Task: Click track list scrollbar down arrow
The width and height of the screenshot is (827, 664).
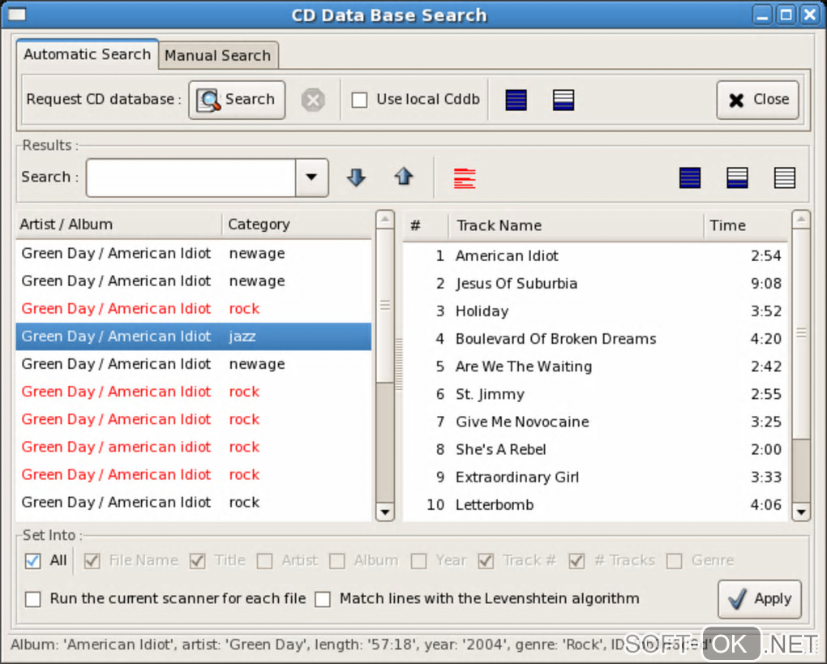Action: (x=801, y=512)
